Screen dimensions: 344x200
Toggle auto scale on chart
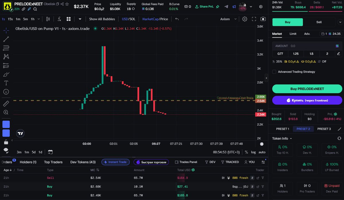pyautogui.click(x=262, y=152)
